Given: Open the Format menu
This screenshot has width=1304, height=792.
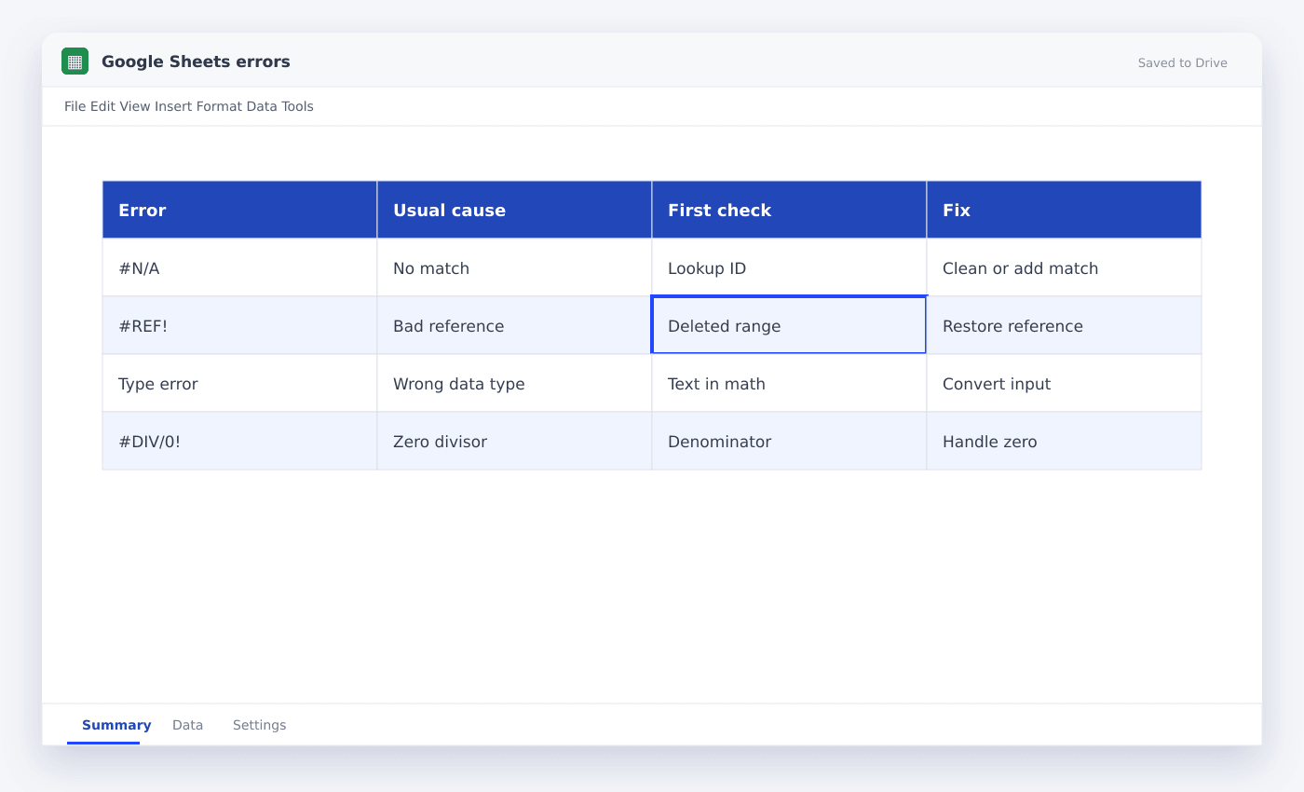Looking at the screenshot, I should click(219, 106).
